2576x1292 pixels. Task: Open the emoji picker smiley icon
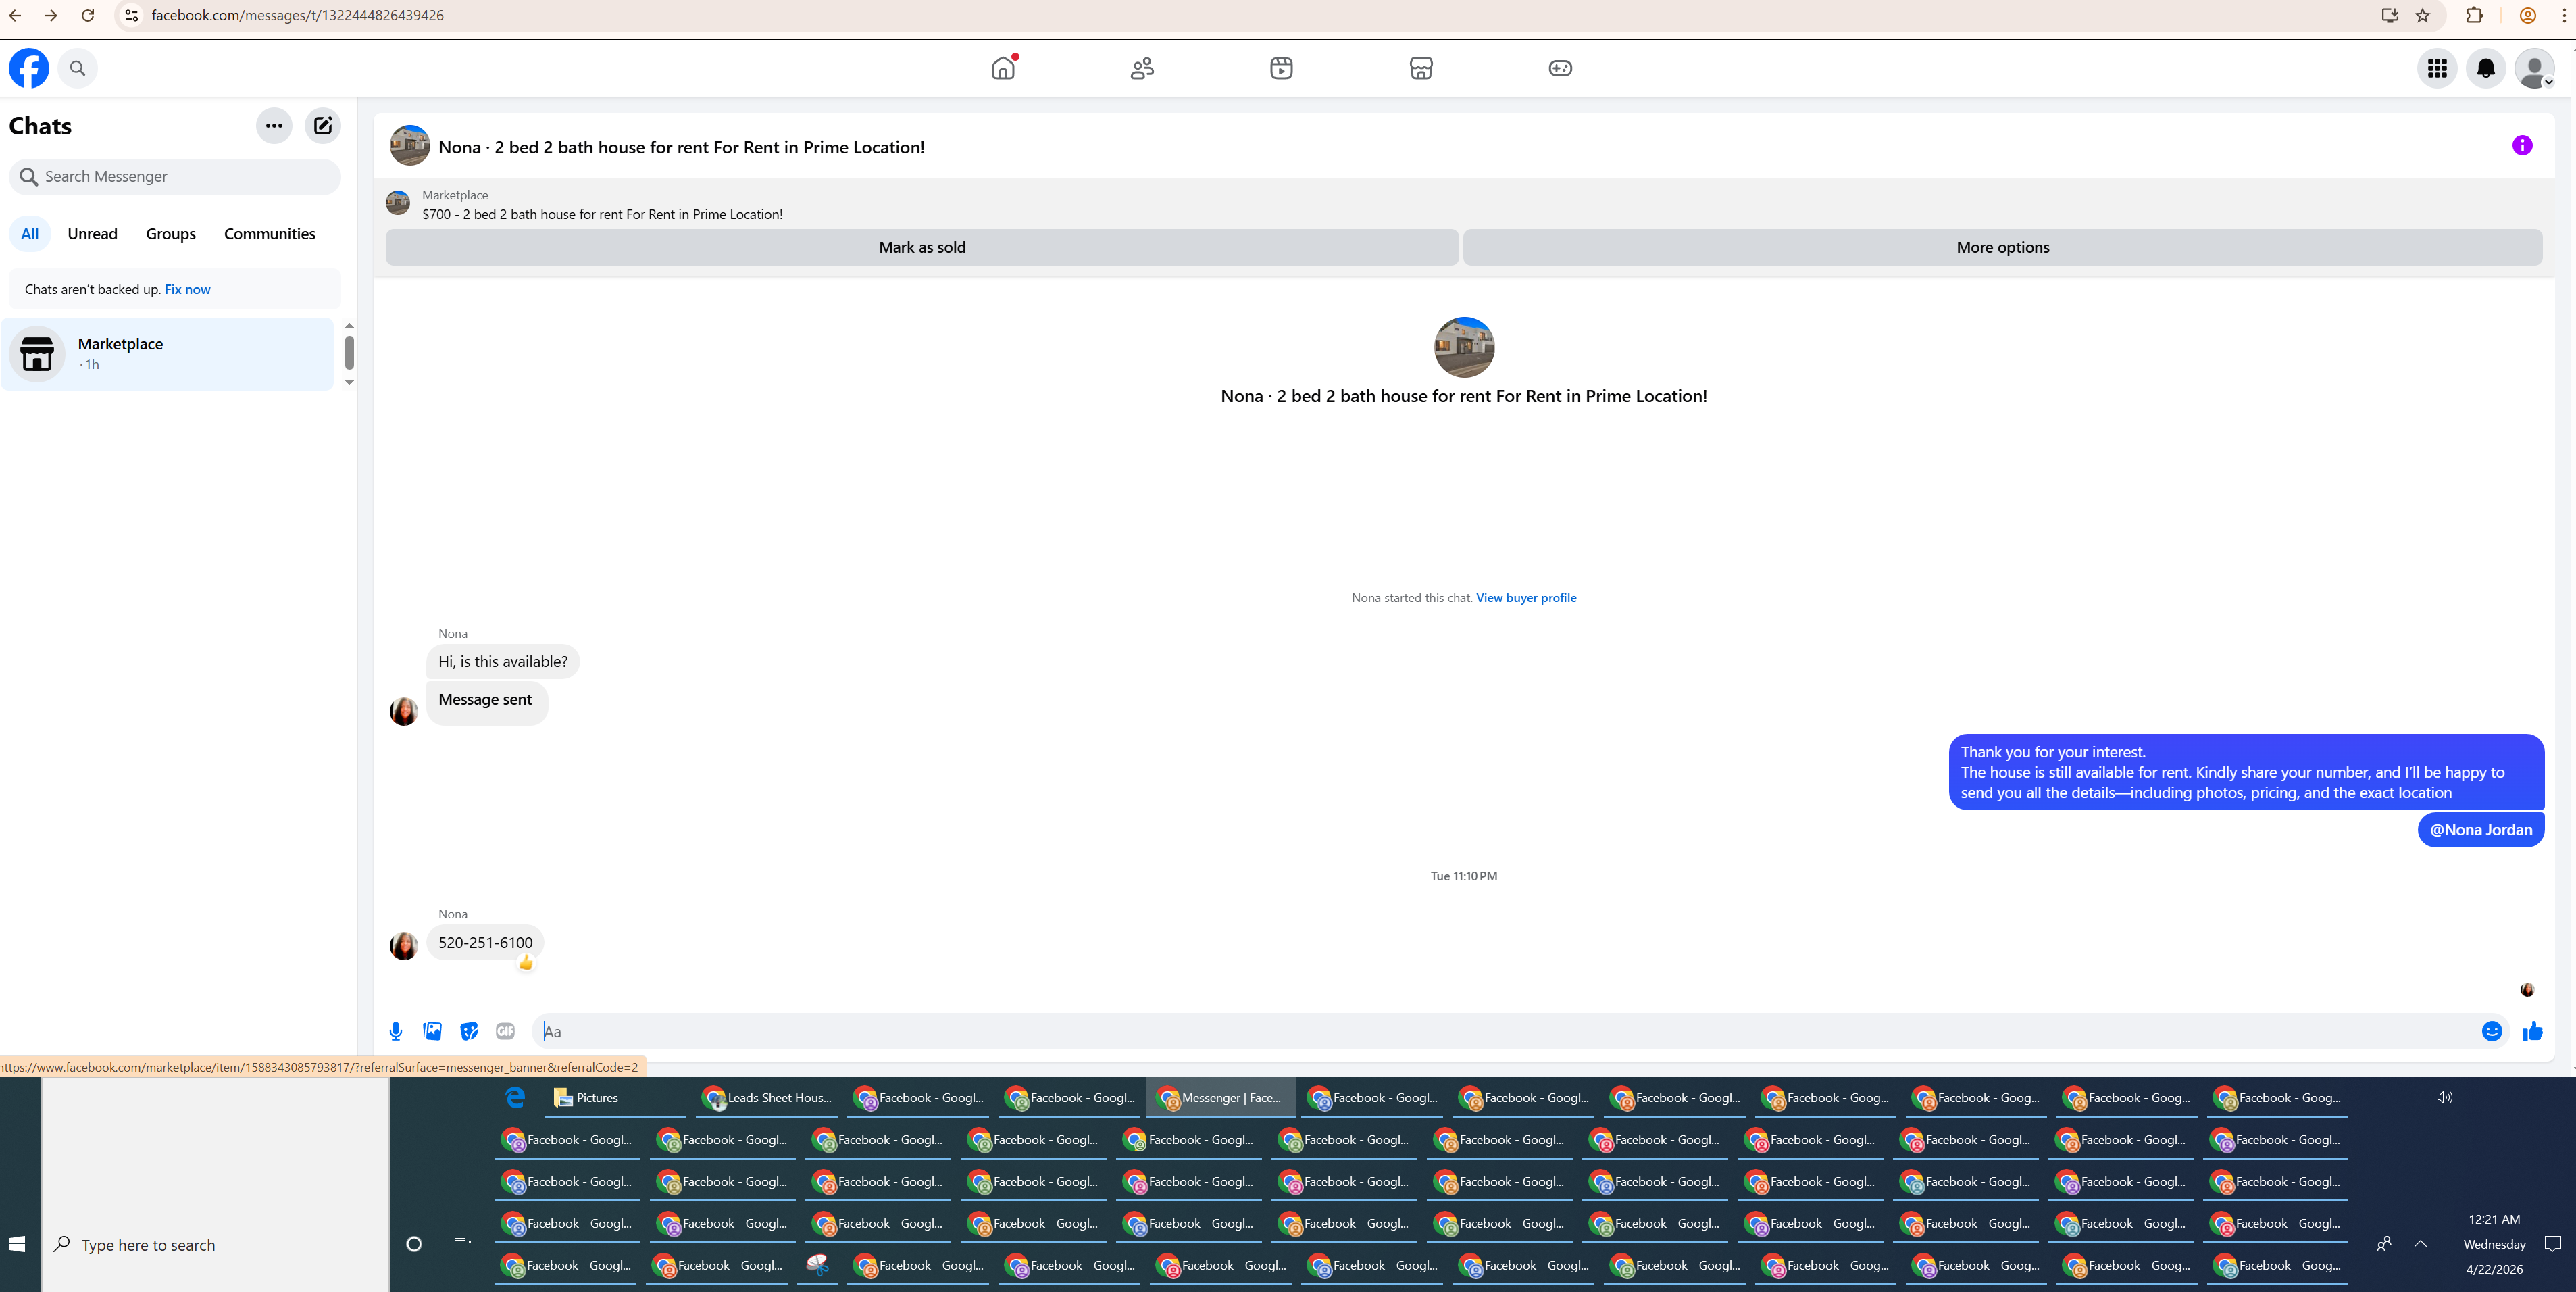[x=2491, y=1031]
